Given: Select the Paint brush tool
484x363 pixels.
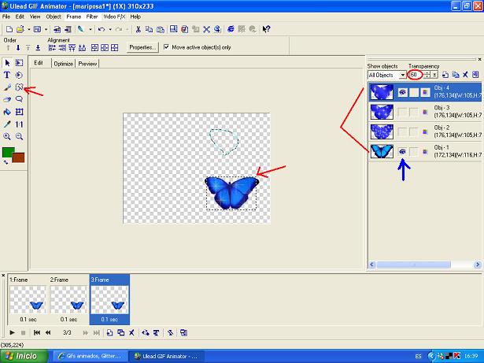Looking at the screenshot, I should 7,87.
